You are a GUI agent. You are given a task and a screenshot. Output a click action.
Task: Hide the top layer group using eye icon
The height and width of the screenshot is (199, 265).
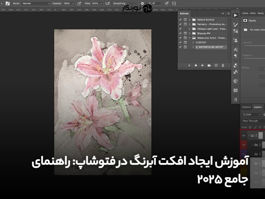(244, 135)
